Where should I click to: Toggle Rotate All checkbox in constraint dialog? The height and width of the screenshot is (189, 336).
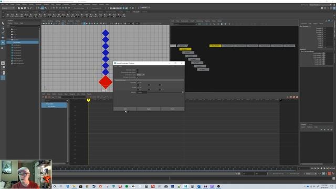[138, 87]
